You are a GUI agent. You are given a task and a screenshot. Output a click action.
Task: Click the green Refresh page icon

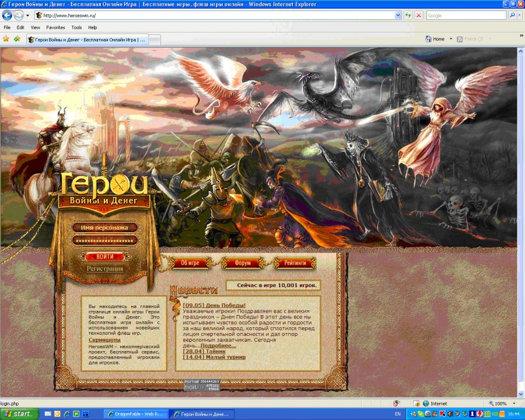(x=408, y=15)
